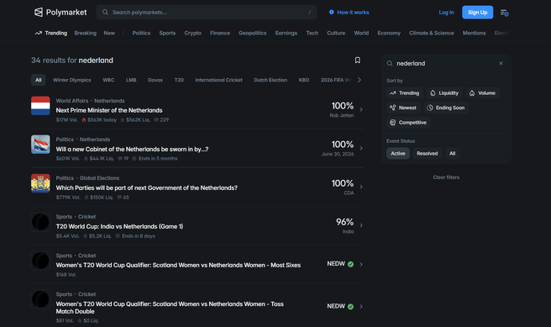Filter by T20 chip

click(179, 80)
